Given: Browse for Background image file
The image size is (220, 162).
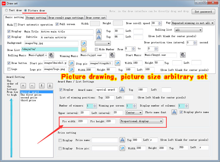Looking at the screenshot, I should click(84, 43).
